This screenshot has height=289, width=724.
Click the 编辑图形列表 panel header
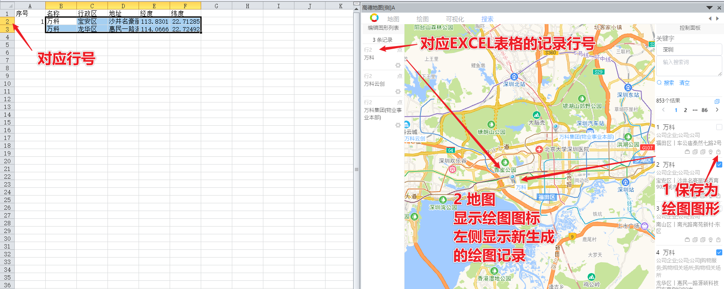pyautogui.click(x=383, y=28)
